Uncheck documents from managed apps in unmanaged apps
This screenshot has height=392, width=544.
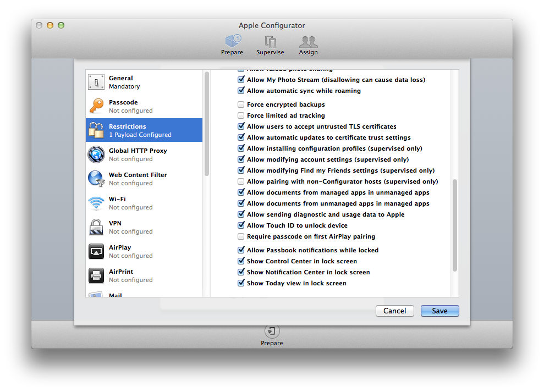[x=241, y=192]
